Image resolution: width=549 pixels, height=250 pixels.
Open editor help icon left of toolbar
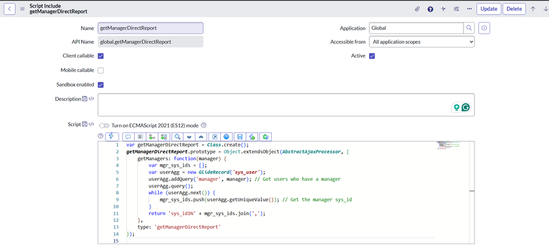click(x=100, y=136)
